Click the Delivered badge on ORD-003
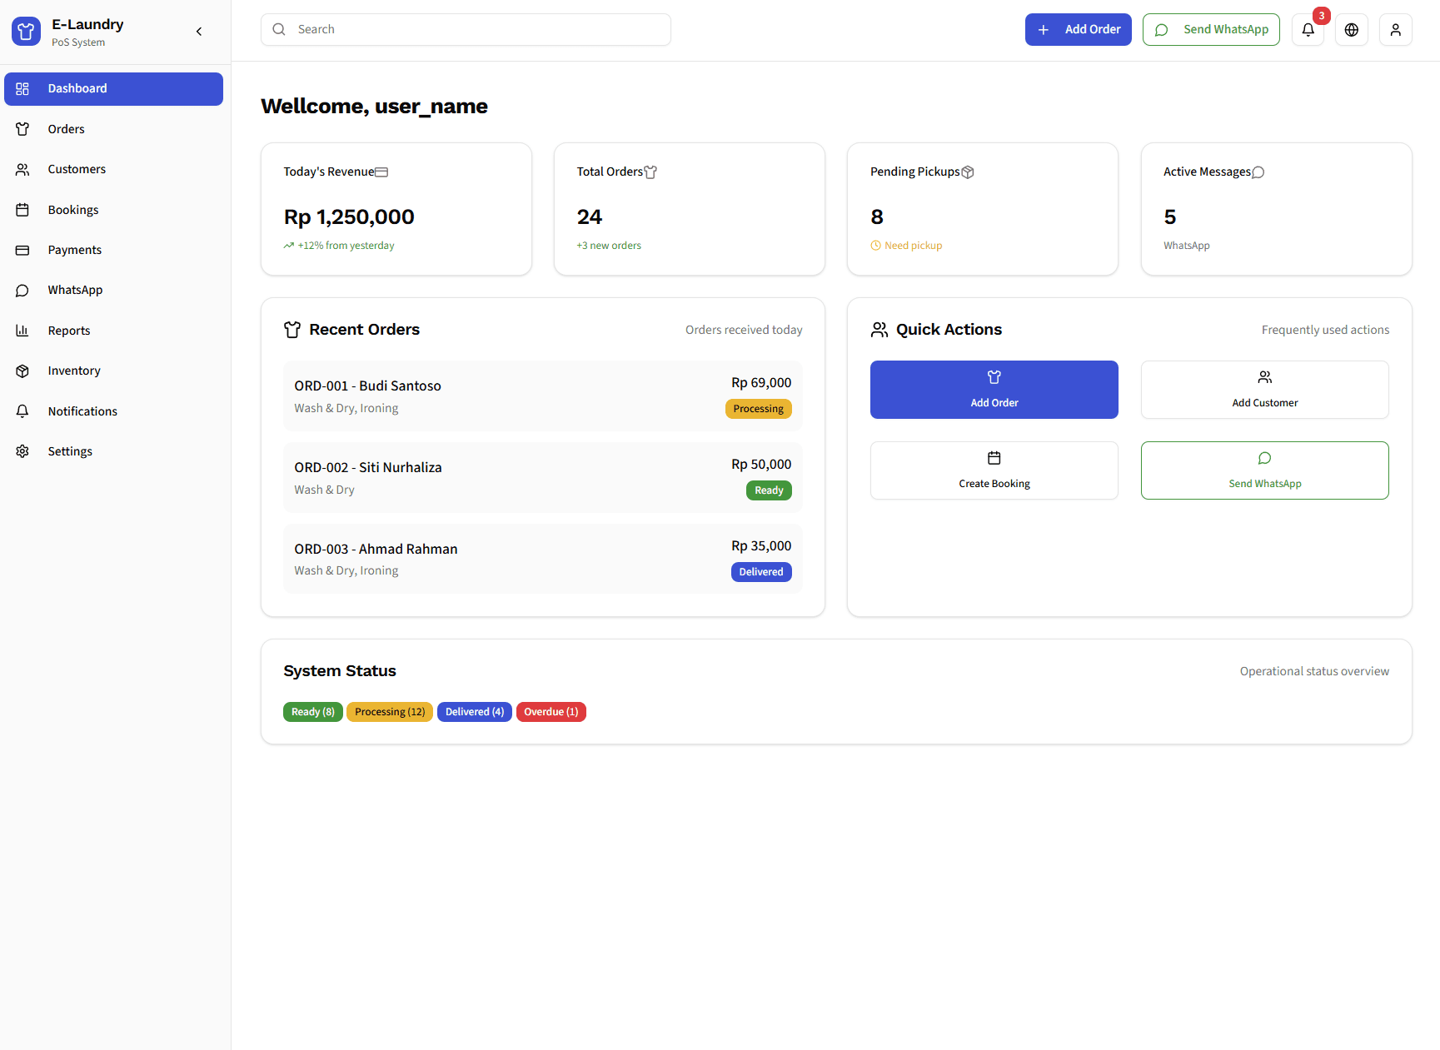The width and height of the screenshot is (1440, 1050). point(761,572)
